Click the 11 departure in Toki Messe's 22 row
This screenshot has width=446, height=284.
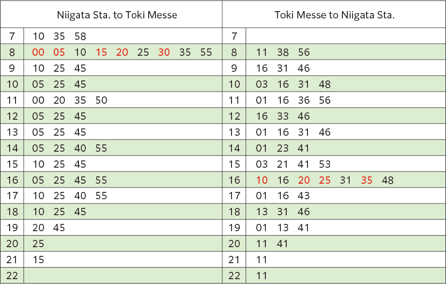[x=261, y=276]
